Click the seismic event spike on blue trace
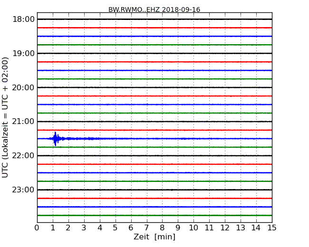The height and width of the screenshot is (247, 309). point(56,139)
